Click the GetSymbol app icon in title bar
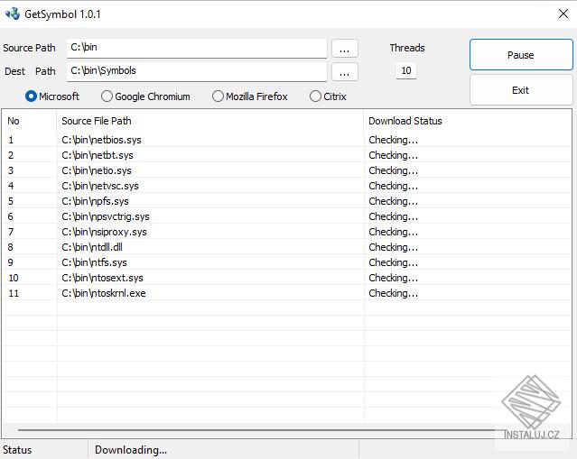Viewport: 577px width, 459px height. coord(12,14)
